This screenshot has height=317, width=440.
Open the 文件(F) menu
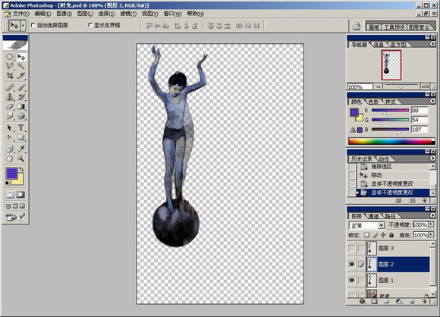[x=21, y=14]
